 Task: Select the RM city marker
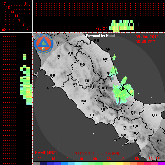pos(83,101)
